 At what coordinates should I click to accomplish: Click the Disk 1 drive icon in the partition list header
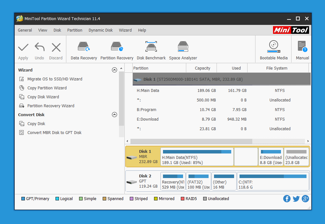[x=138, y=80]
